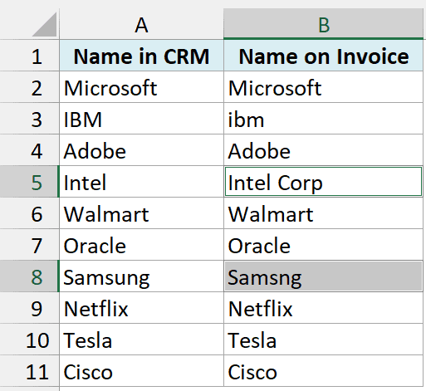
Task: Select Netflix in the Invoice column
Action: [323, 308]
